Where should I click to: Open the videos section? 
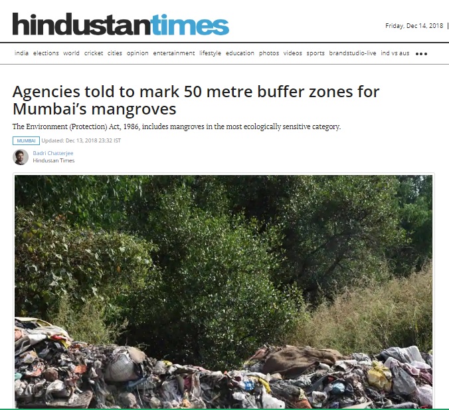coord(293,53)
